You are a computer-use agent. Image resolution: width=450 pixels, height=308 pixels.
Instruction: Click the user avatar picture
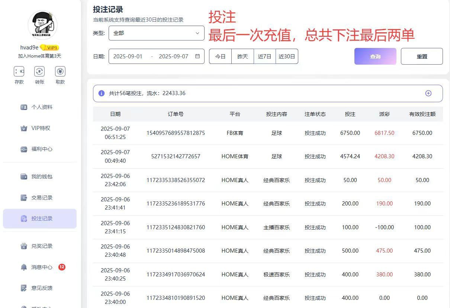[42, 25]
